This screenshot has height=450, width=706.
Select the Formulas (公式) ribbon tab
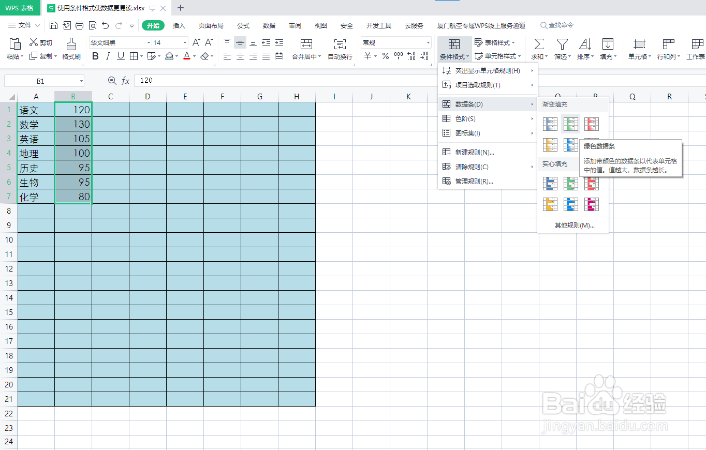[243, 26]
